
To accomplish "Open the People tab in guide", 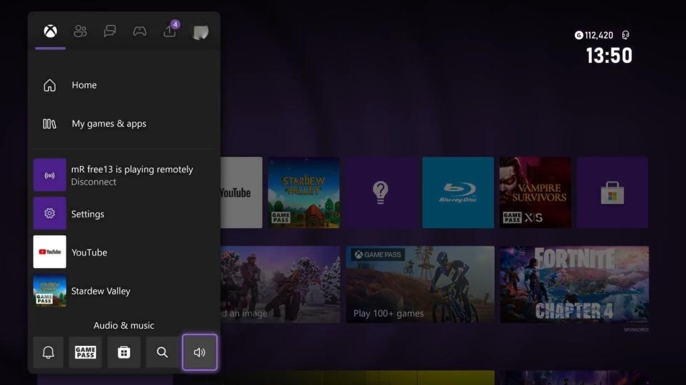I will tap(80, 32).
